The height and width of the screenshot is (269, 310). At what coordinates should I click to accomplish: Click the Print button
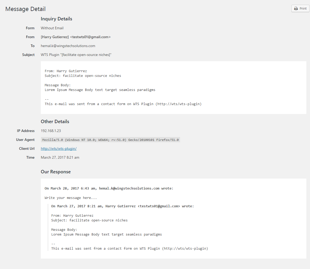pos(300,9)
